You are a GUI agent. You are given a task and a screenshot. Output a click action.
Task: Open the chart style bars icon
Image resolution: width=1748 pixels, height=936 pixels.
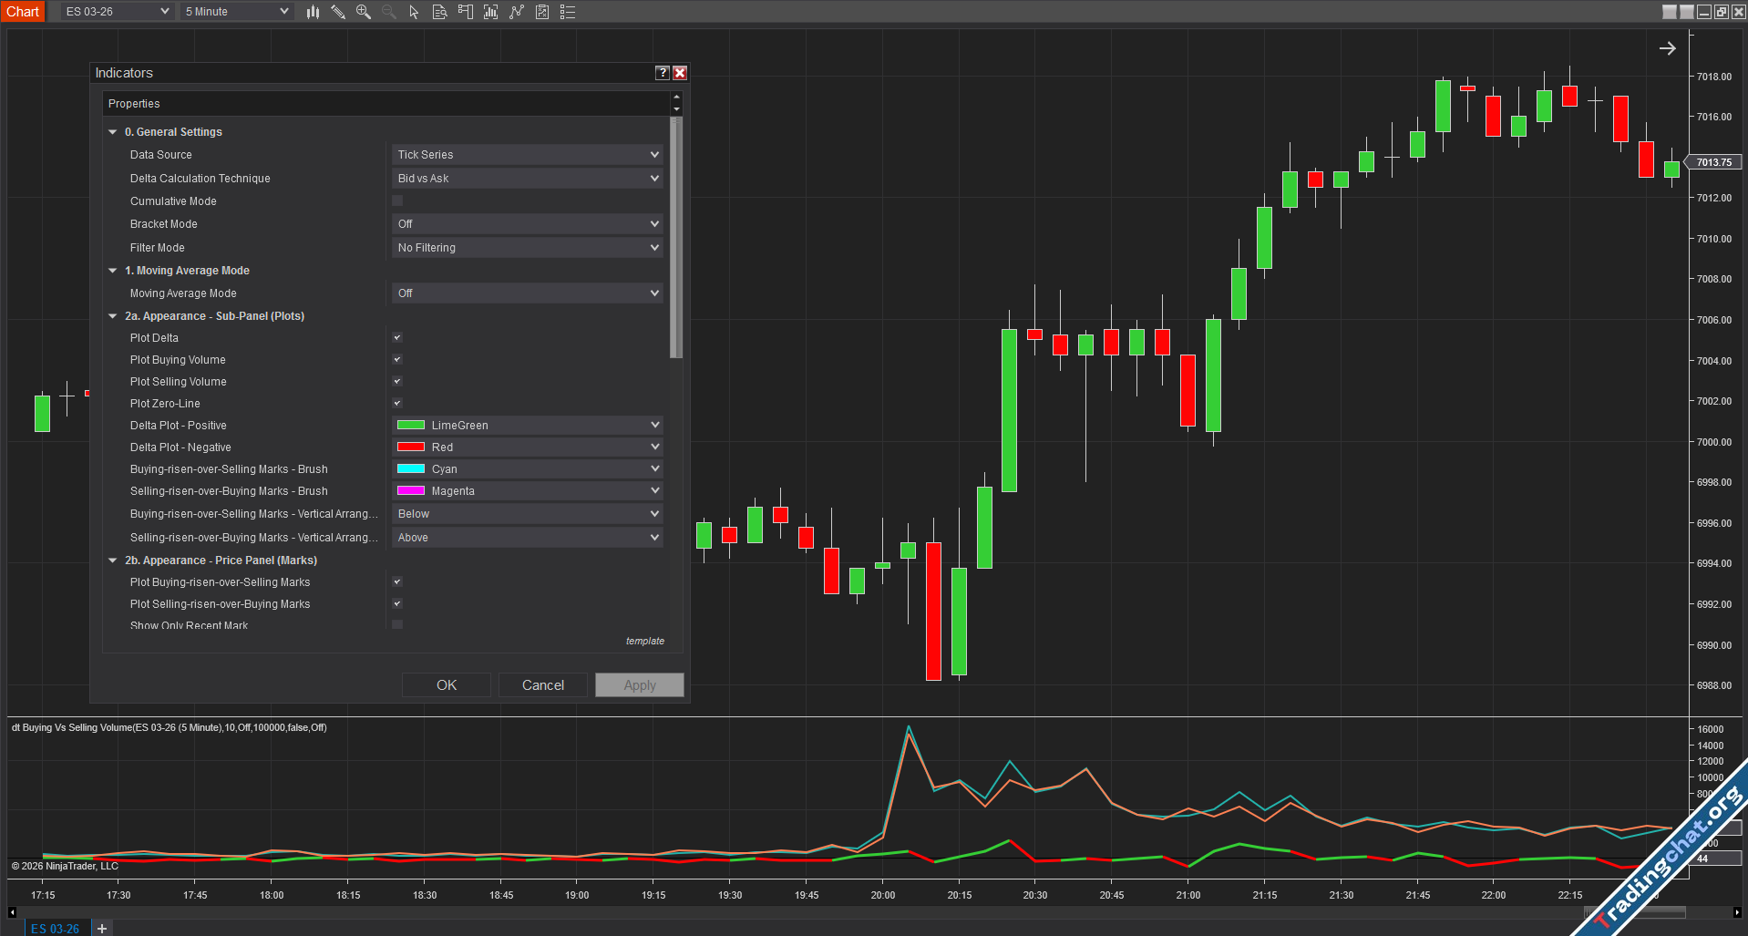[x=313, y=12]
